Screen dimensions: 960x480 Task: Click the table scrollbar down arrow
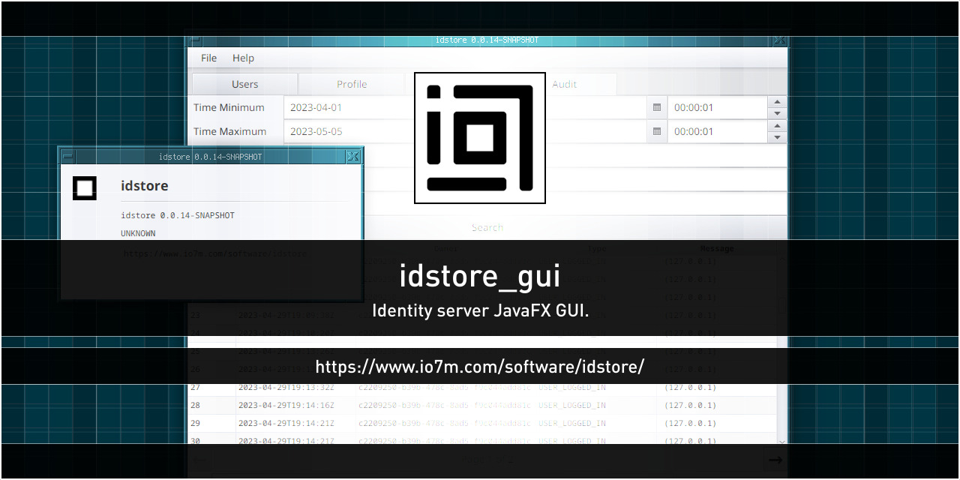coord(782,441)
